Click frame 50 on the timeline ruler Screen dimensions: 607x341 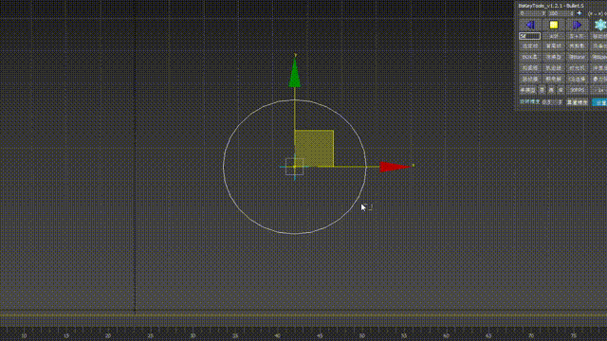pos(361,335)
